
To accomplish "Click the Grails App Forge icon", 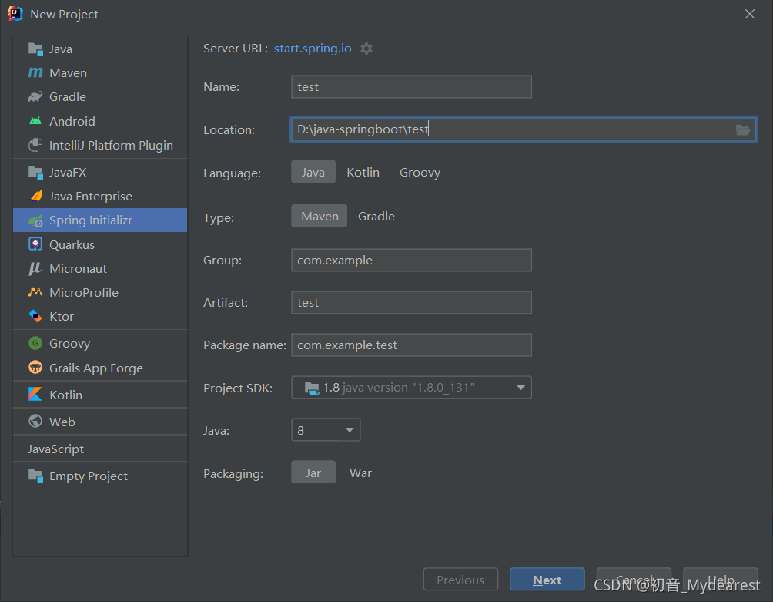I will point(35,368).
